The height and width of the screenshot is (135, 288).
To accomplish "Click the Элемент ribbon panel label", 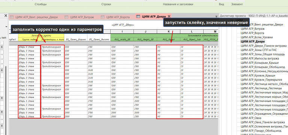I will (x=237, y=4).
